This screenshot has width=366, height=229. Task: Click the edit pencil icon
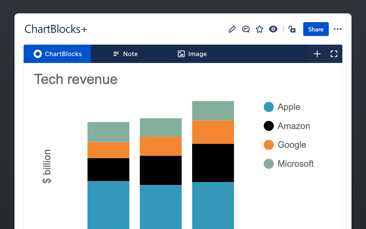pyautogui.click(x=232, y=29)
